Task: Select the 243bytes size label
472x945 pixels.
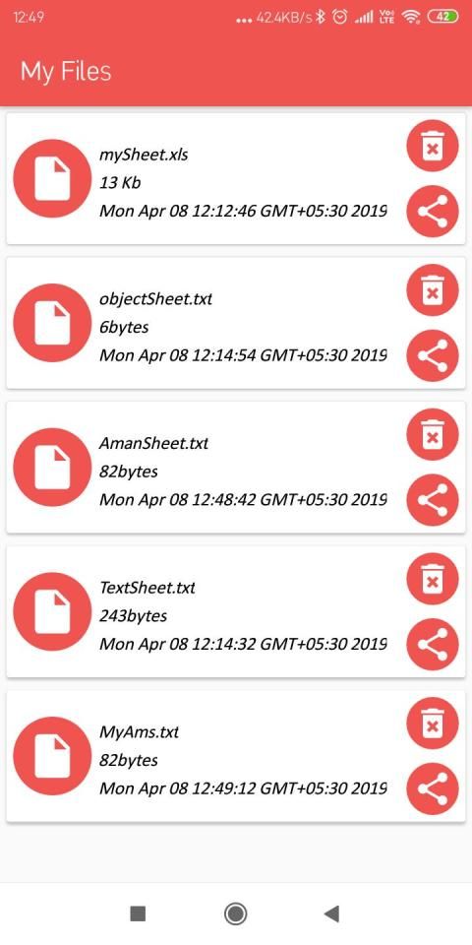Action: coord(133,616)
